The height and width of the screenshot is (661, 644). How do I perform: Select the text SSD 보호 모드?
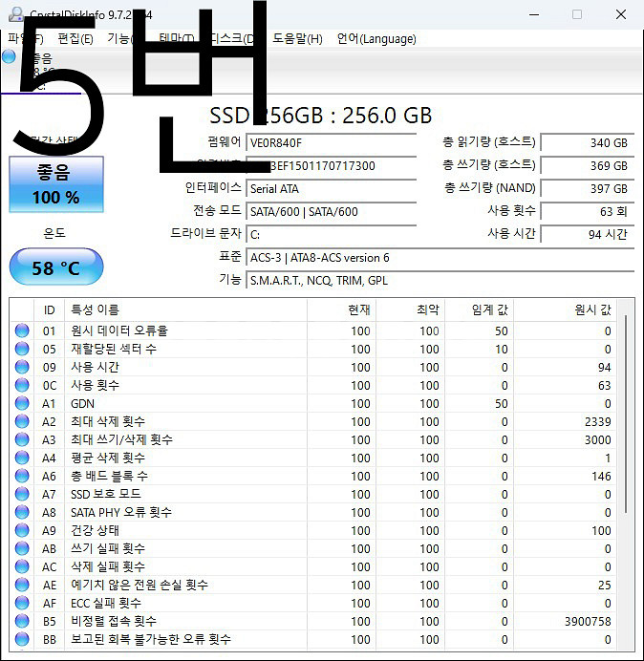[106, 494]
